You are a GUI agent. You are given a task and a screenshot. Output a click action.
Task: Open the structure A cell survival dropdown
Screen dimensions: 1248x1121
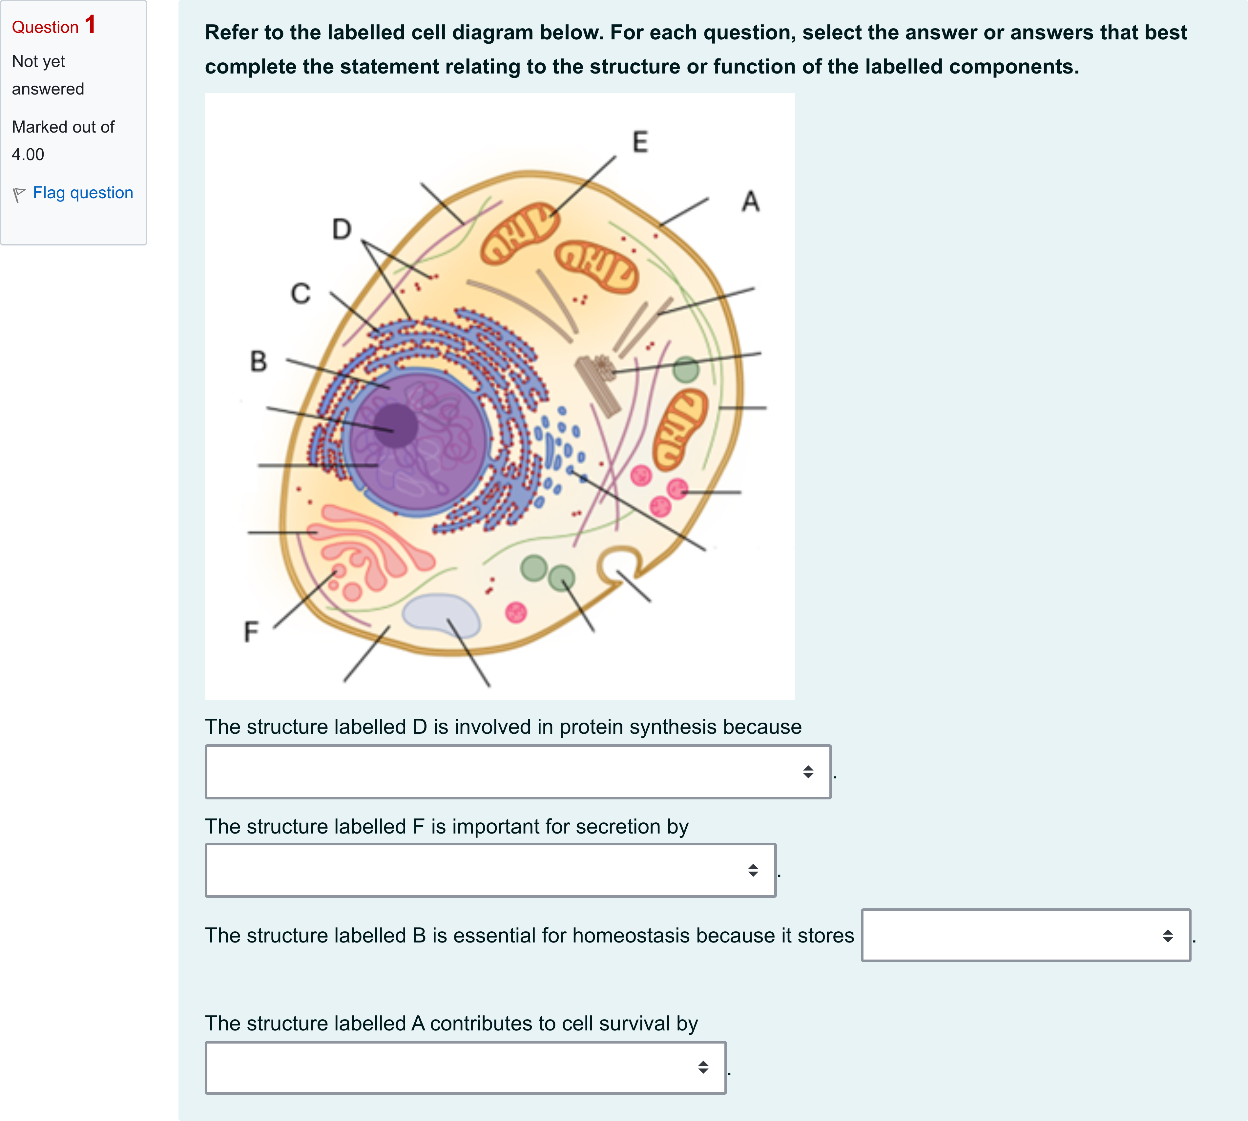click(x=466, y=1068)
